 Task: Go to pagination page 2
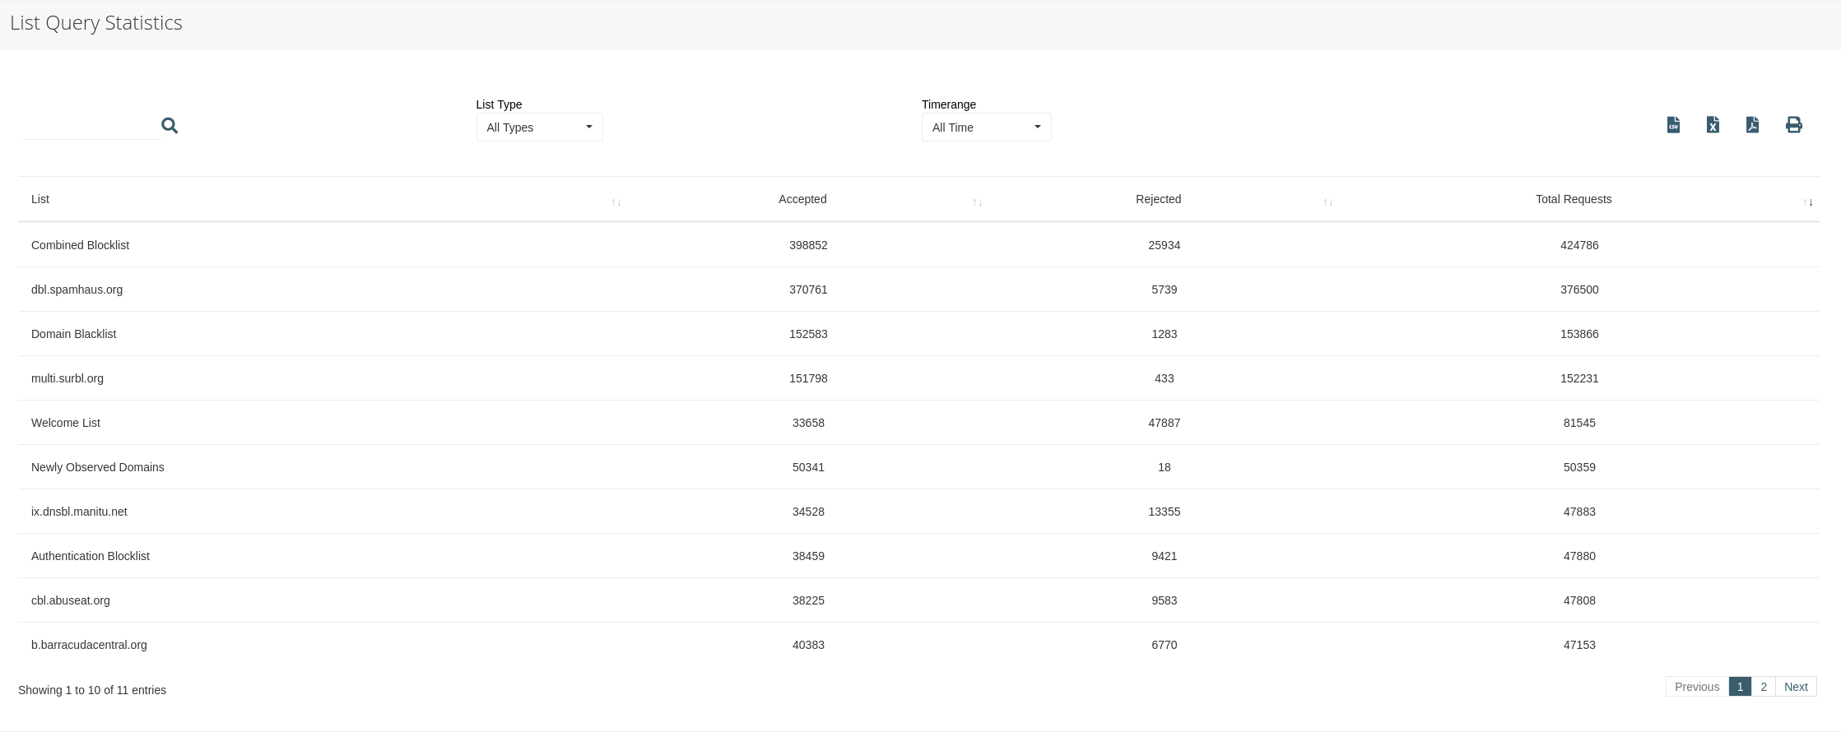coord(1764,687)
